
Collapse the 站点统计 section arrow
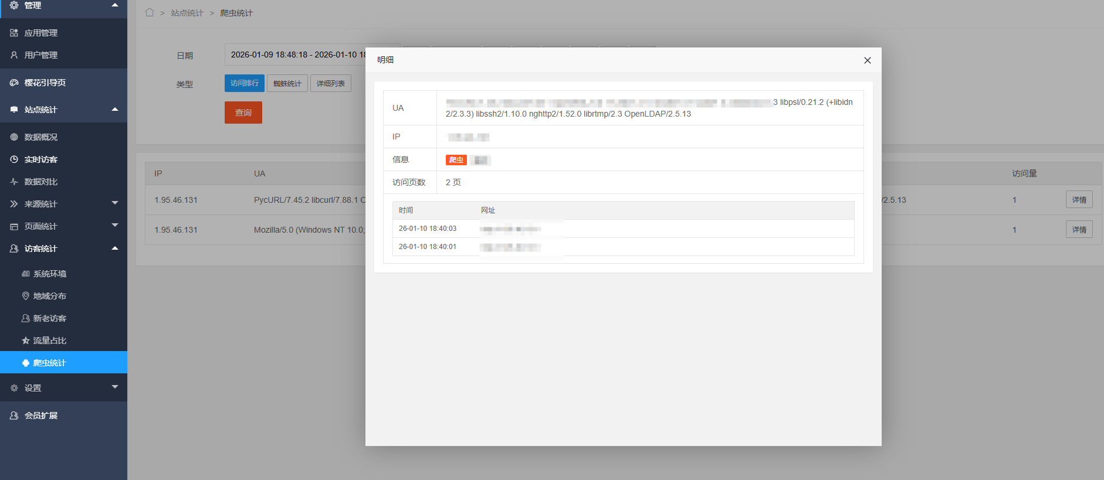point(115,110)
